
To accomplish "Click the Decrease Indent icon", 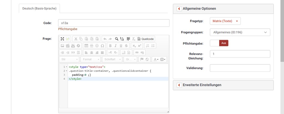I will 63,52.
